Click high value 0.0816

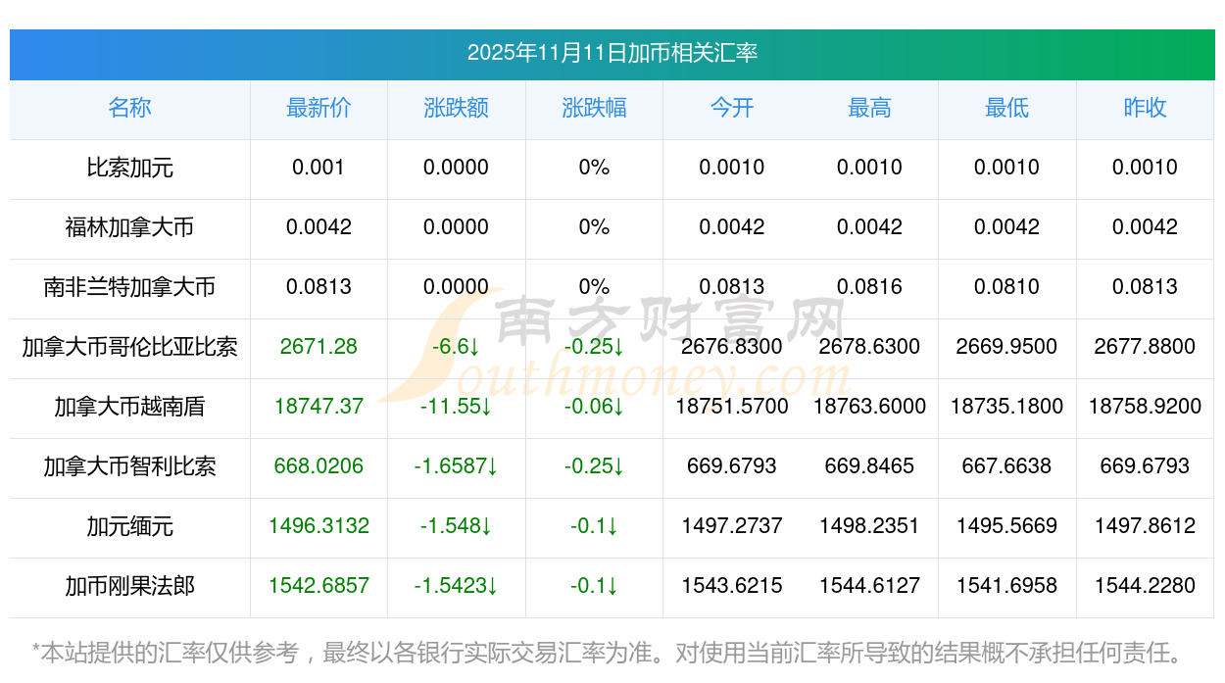(x=869, y=287)
